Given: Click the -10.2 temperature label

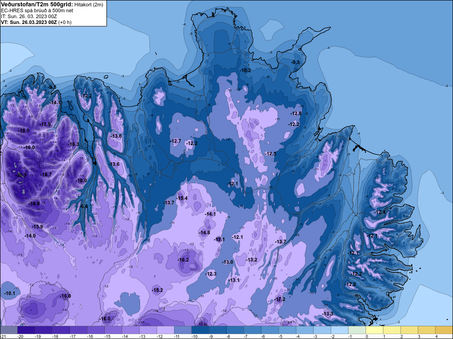Looking at the screenshot, I should point(246,70).
